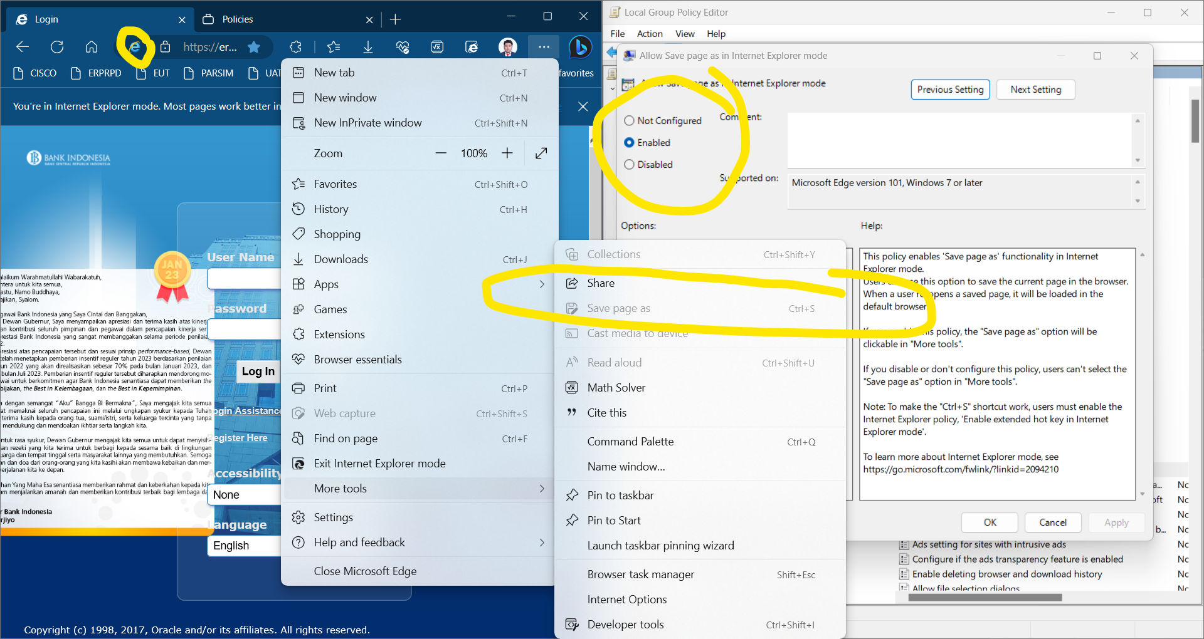Open the Settings and more ellipsis button
This screenshot has height=639, width=1204.
pos(544,47)
